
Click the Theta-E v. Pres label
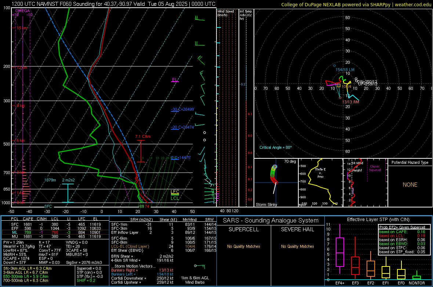(320, 173)
